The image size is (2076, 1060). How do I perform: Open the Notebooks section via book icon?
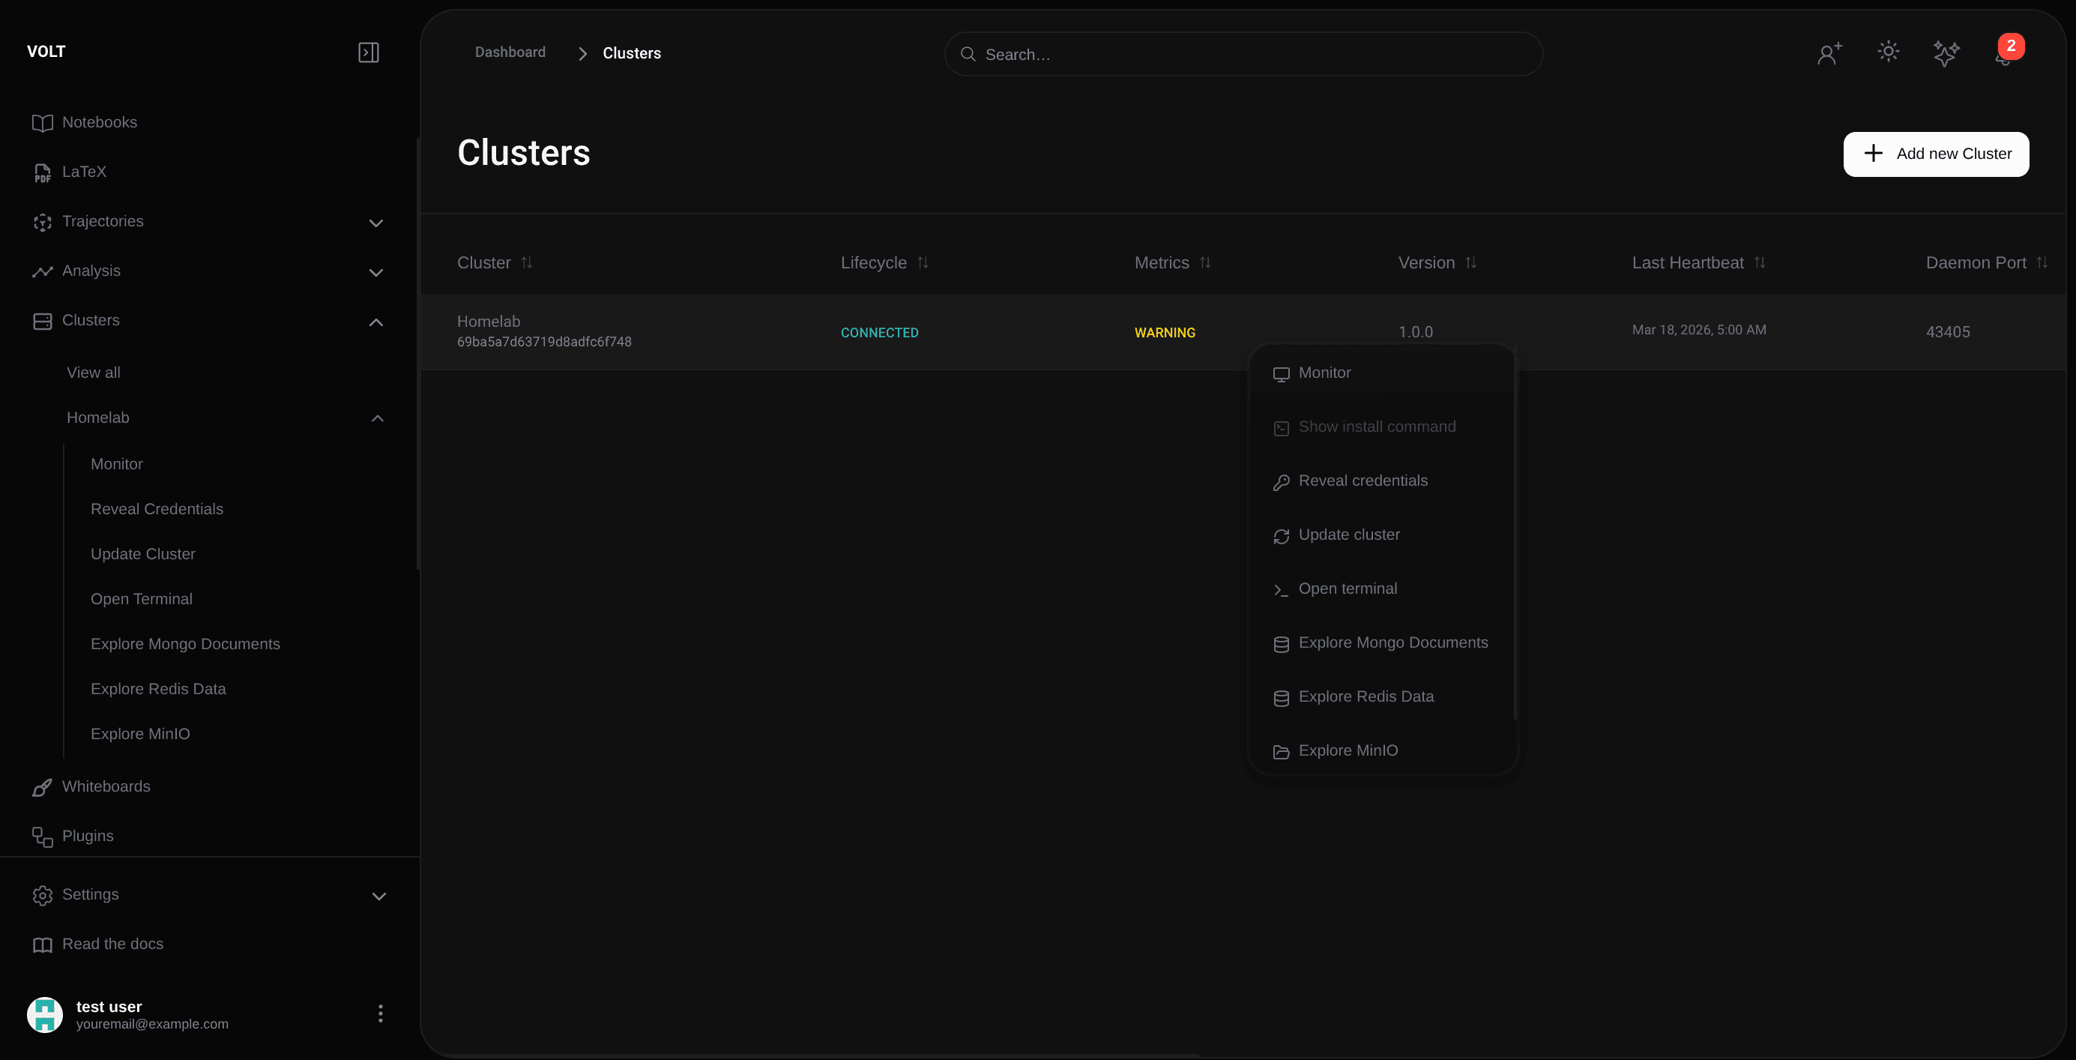click(x=42, y=122)
